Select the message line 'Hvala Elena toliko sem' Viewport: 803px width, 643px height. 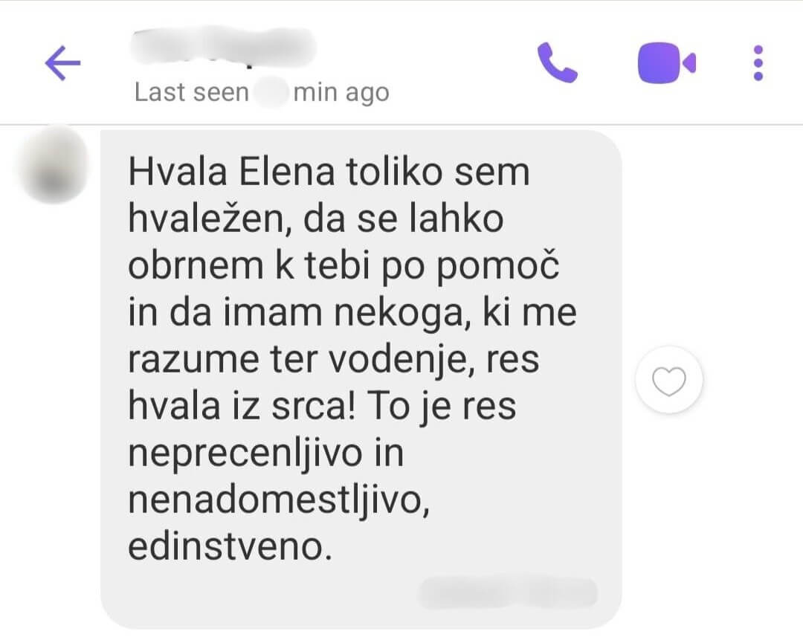click(x=329, y=172)
